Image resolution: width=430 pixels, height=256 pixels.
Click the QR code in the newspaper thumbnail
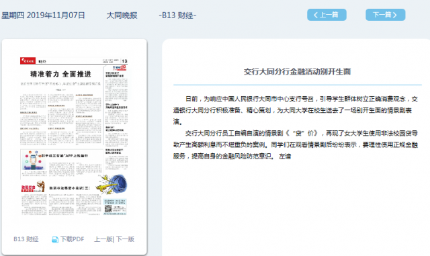(x=108, y=209)
